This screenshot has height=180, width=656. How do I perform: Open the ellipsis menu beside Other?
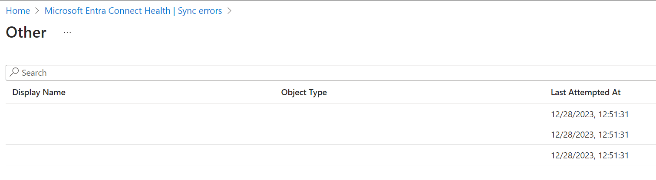(67, 33)
